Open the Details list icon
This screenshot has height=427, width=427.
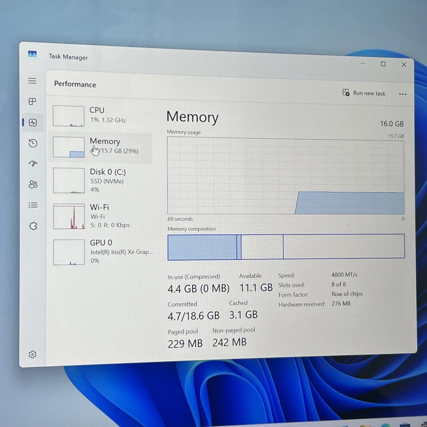(33, 205)
